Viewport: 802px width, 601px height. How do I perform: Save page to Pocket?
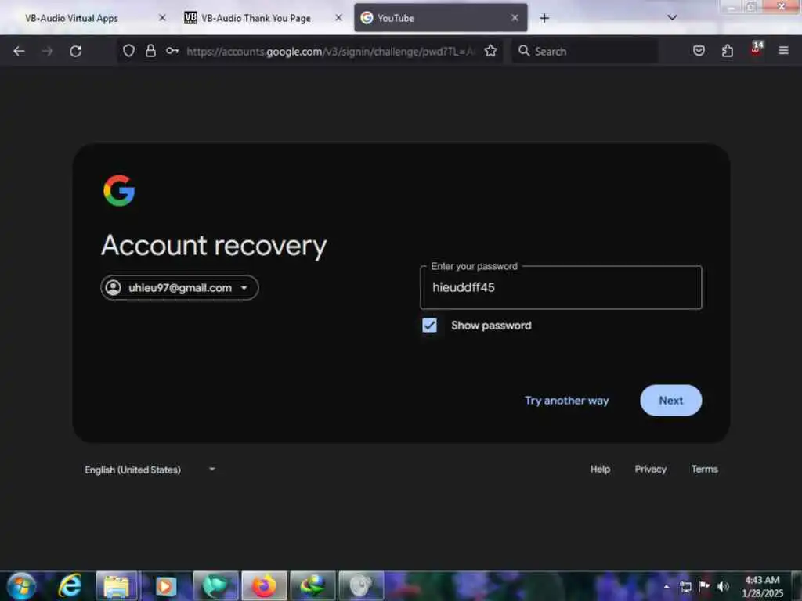point(699,51)
